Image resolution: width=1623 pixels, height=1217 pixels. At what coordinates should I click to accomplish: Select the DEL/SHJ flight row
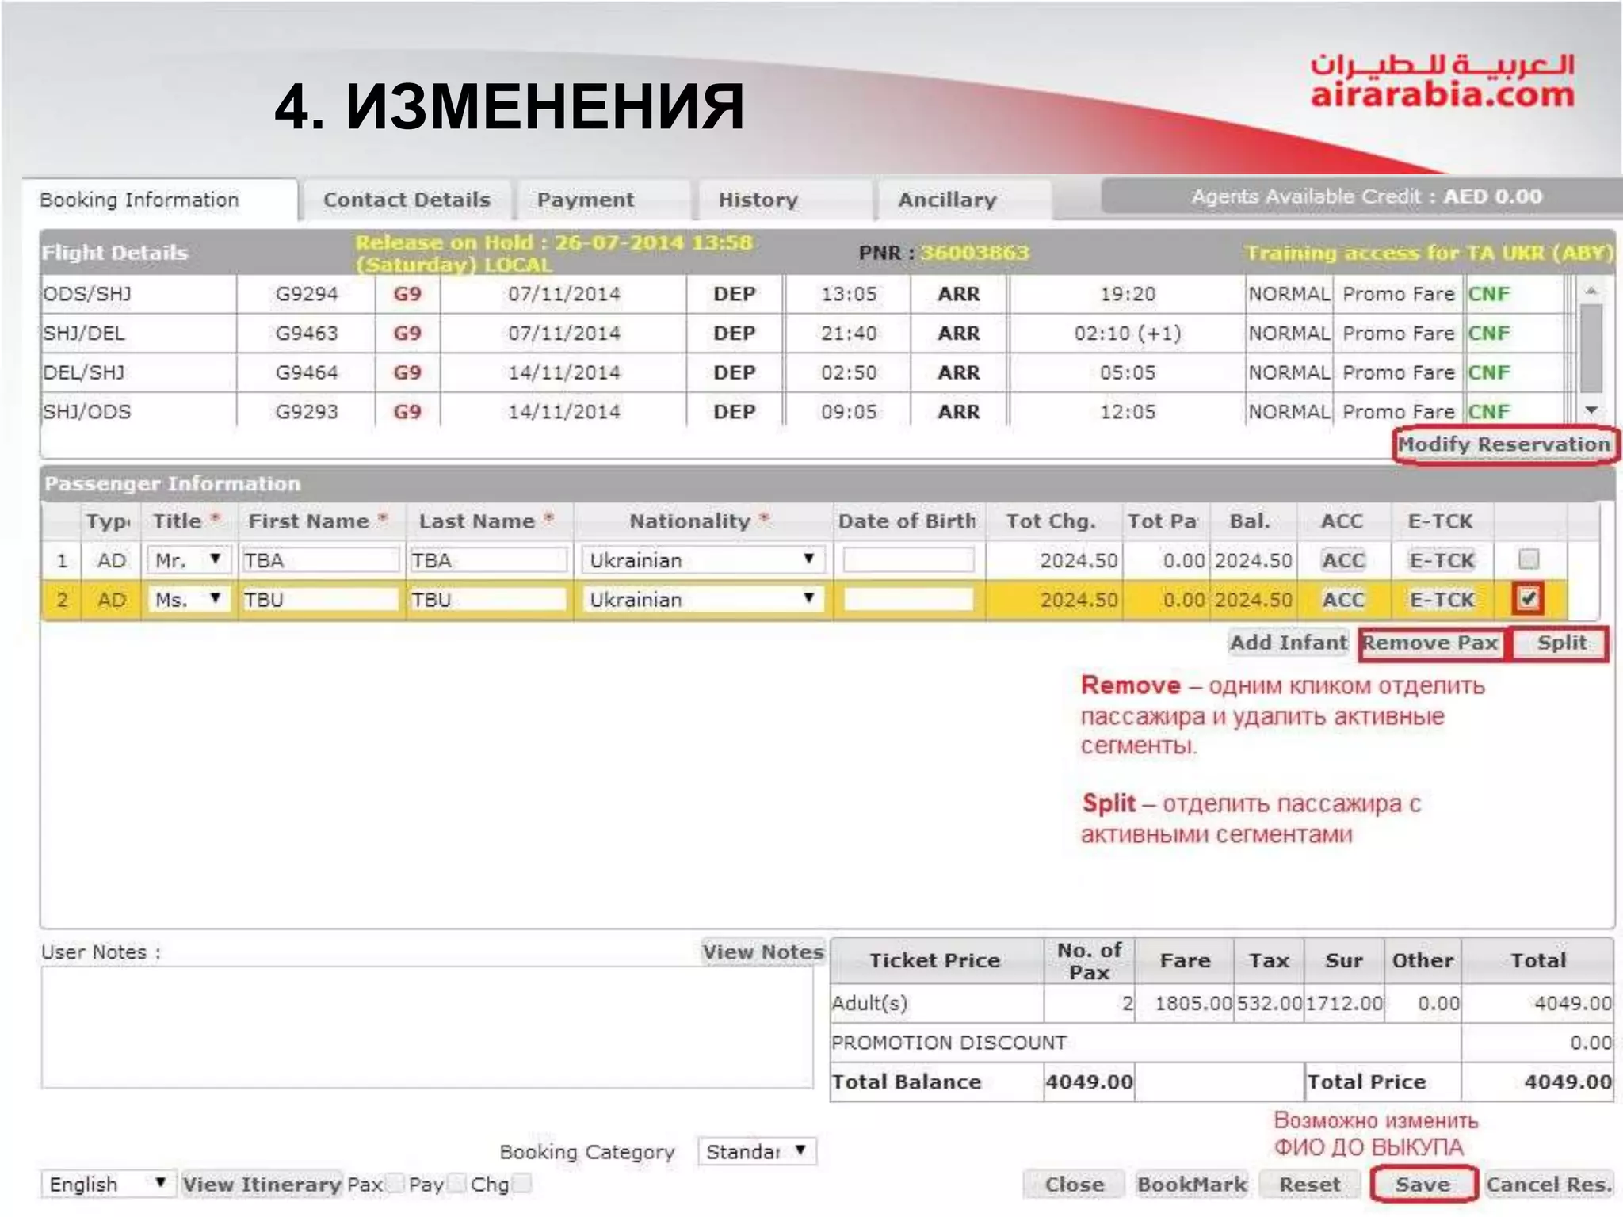click(804, 372)
